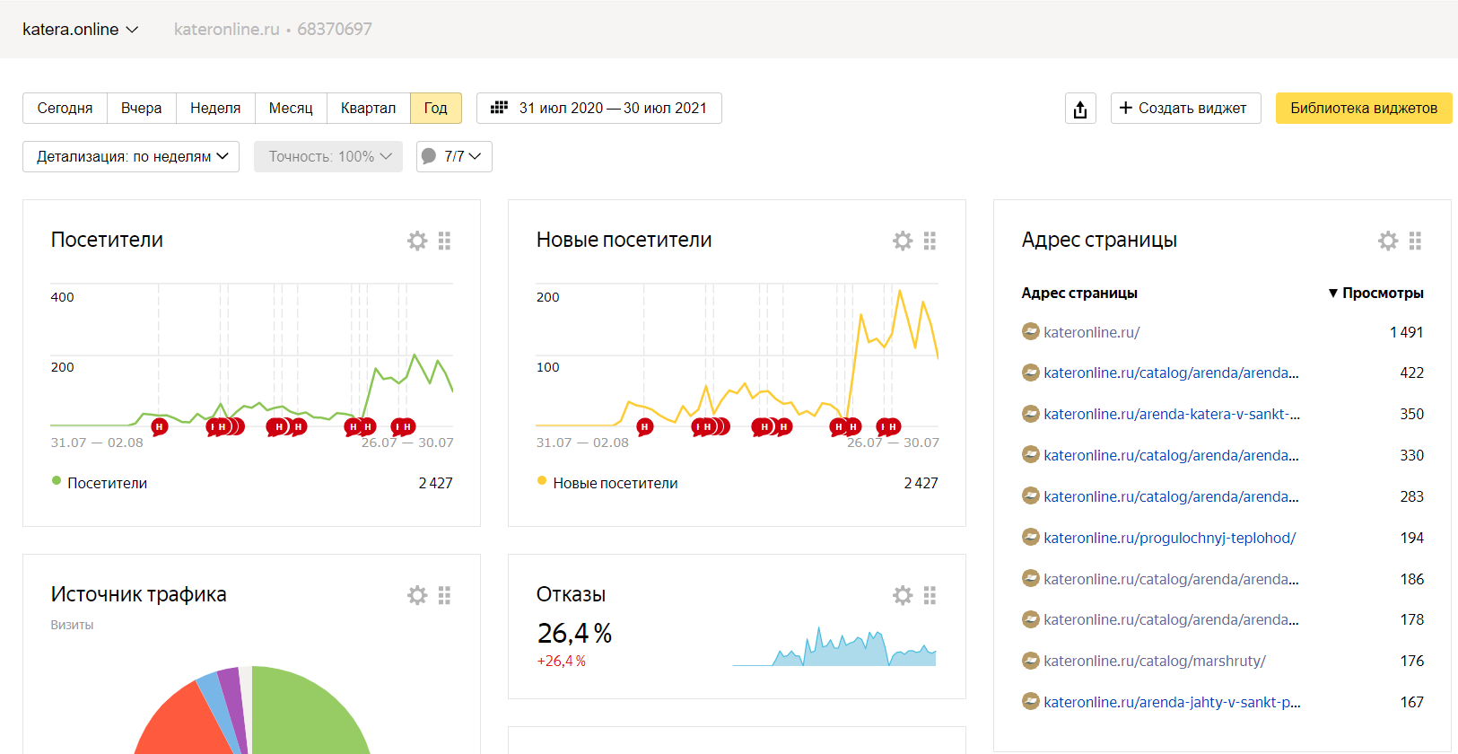Click last red annotation marker in Посетители chart
The width and height of the screenshot is (1458, 754).
click(406, 426)
